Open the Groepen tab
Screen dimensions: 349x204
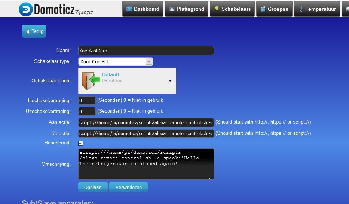275,9
